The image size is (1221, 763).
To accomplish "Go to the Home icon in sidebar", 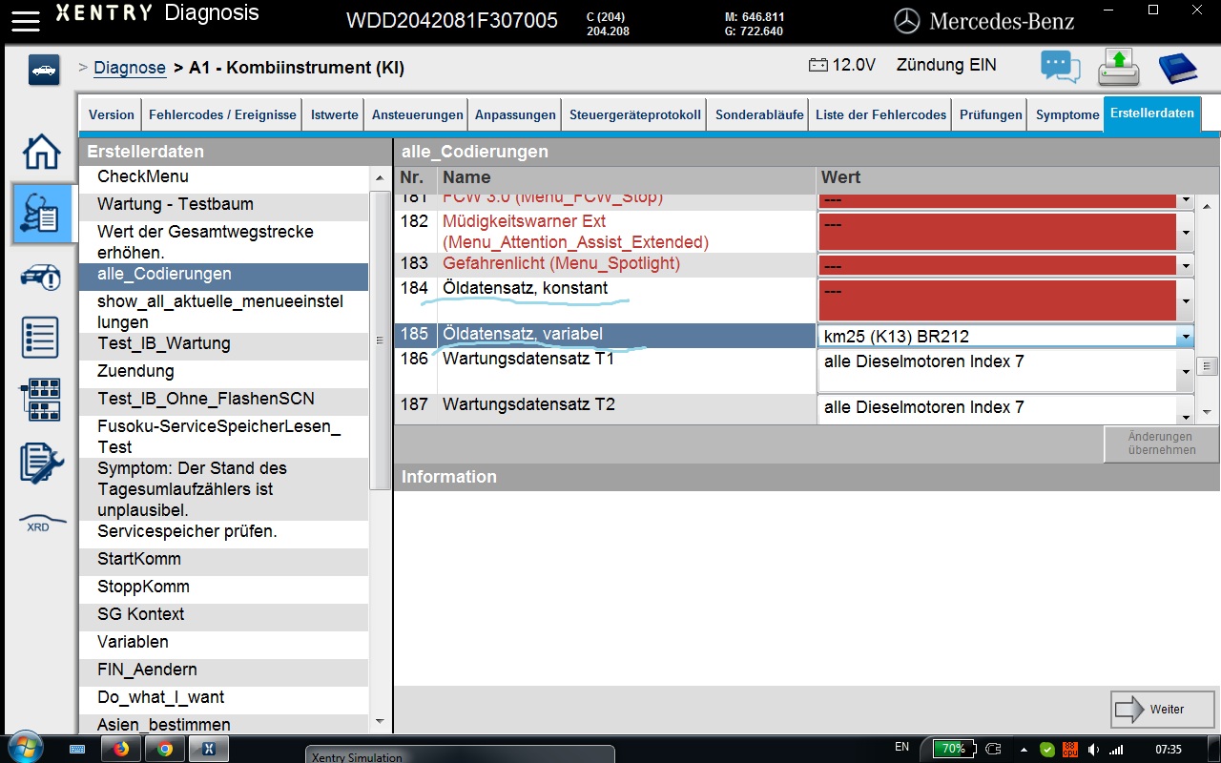I will tap(41, 153).
